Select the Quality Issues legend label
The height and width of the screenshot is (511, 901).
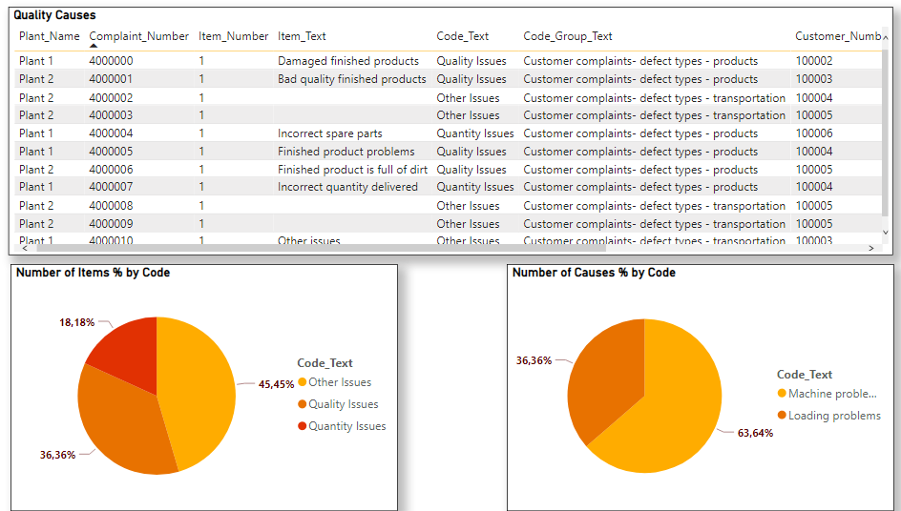point(343,404)
